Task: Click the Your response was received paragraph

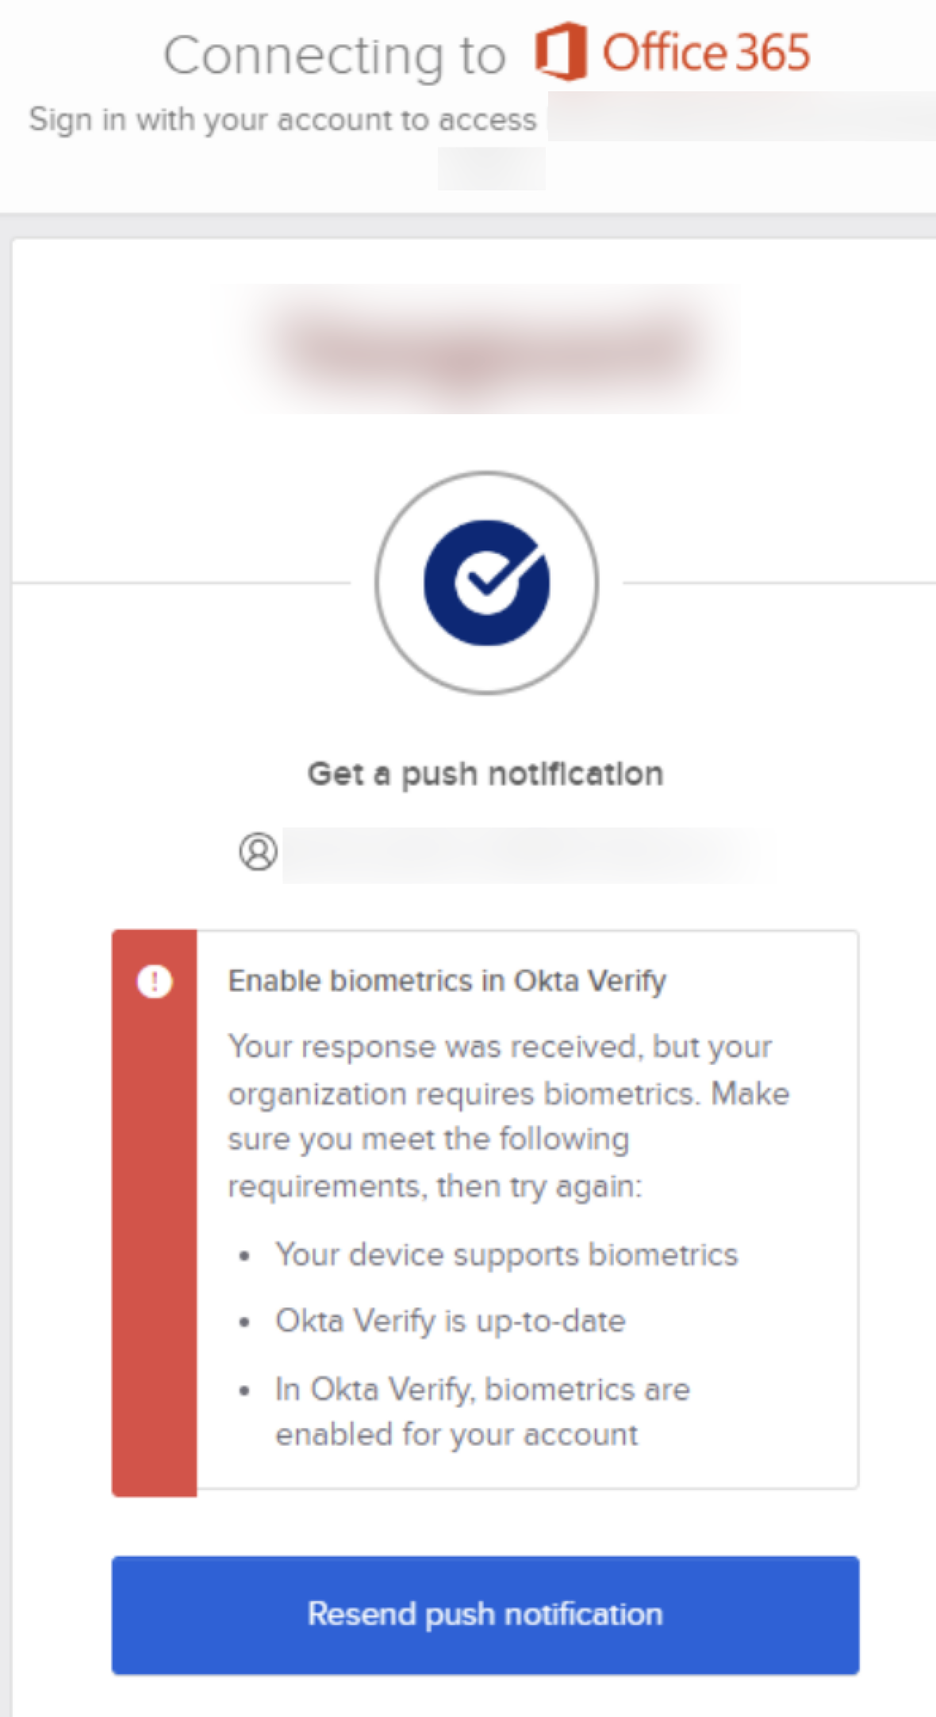Action: tap(508, 1116)
